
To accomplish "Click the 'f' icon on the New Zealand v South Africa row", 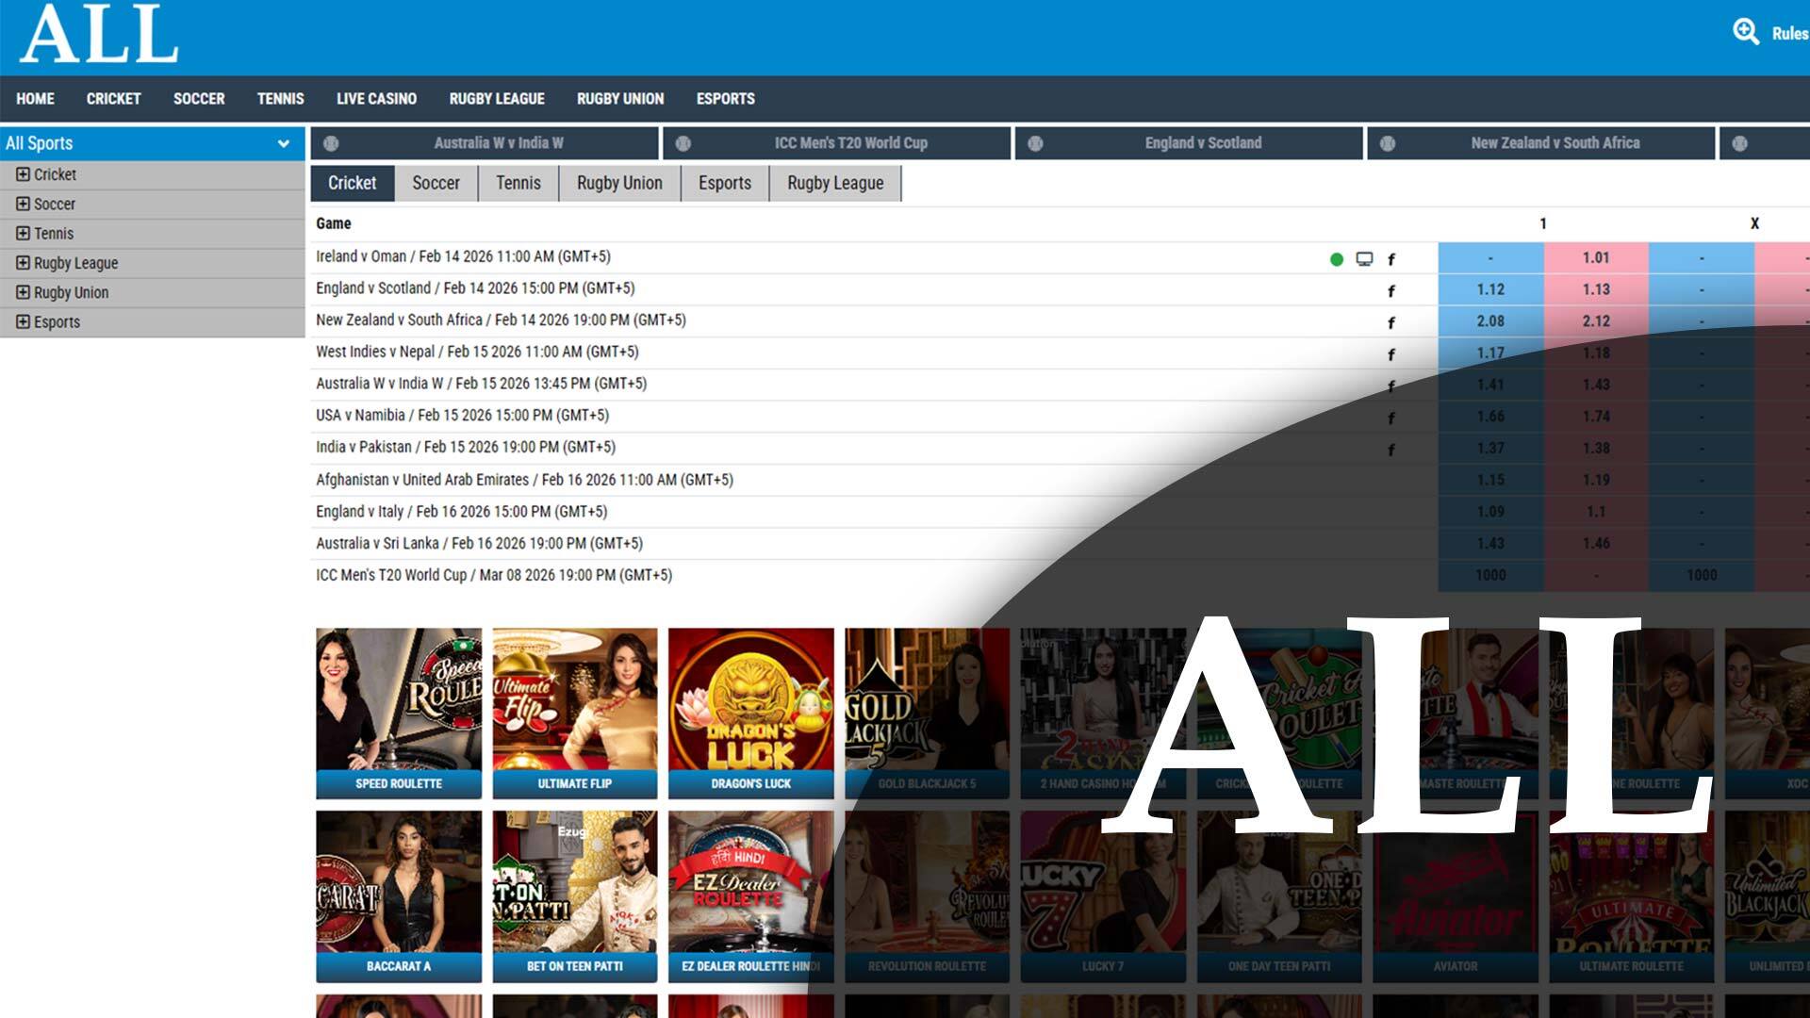I will pos(1390,323).
